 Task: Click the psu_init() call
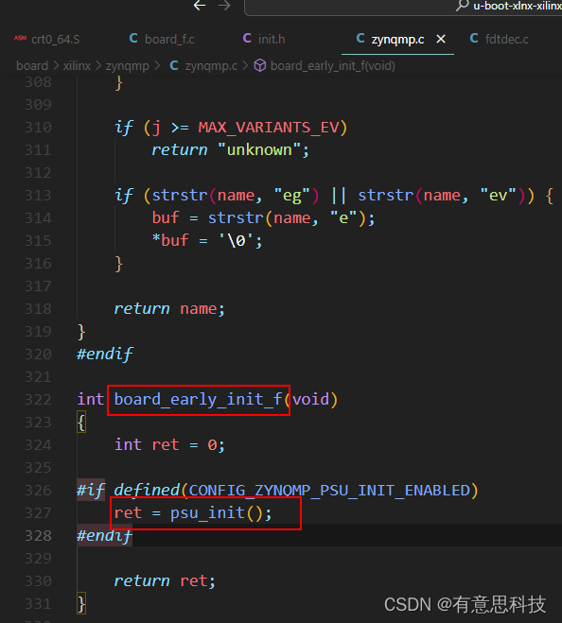[x=217, y=513]
